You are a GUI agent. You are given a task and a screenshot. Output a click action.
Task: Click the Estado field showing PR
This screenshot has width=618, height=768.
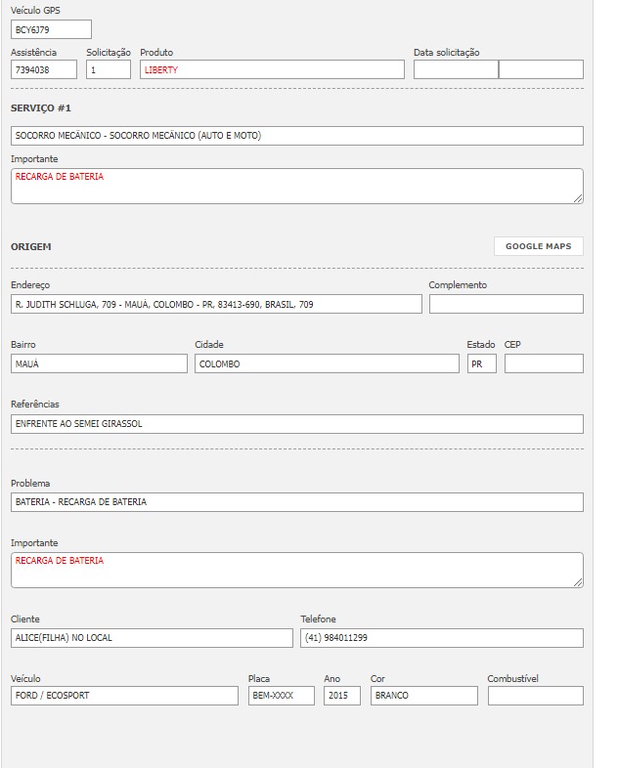[x=481, y=363]
